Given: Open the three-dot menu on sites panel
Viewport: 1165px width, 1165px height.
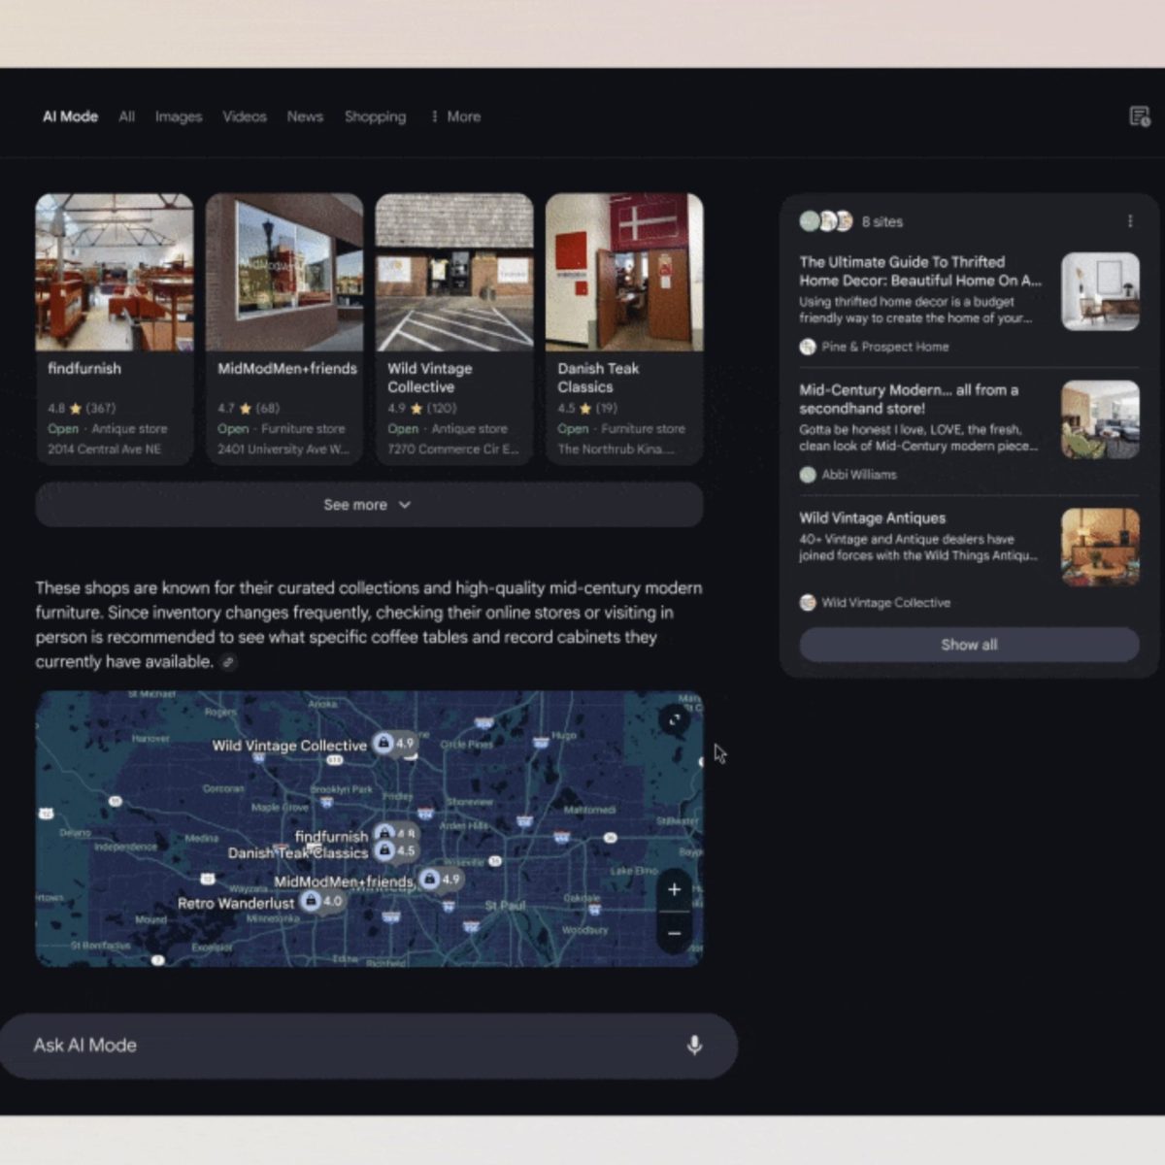Looking at the screenshot, I should click(1130, 221).
